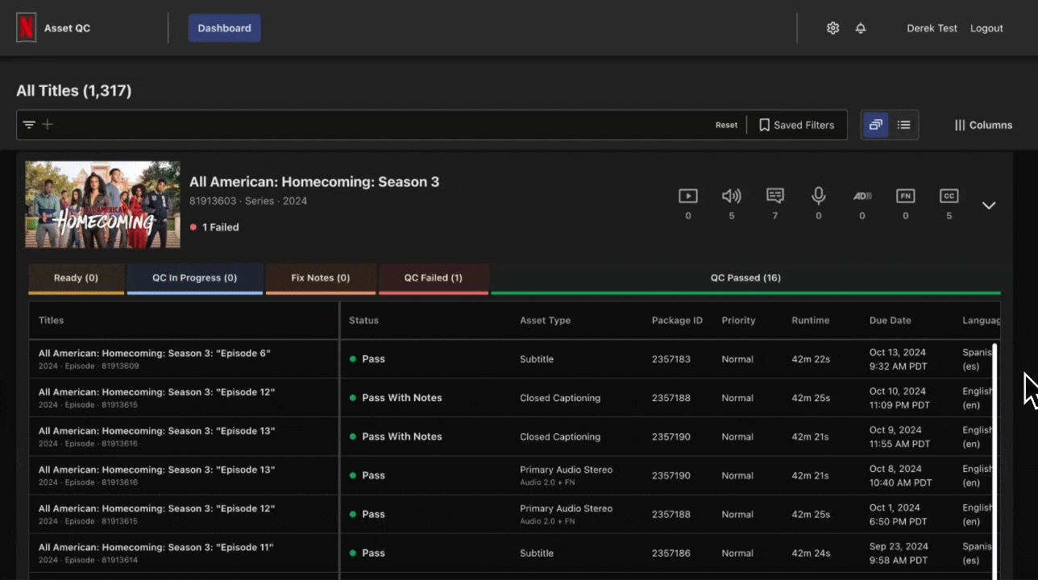Click the due date "Oct 8, 2024" cell
The image size is (1038, 580).
[x=899, y=475]
